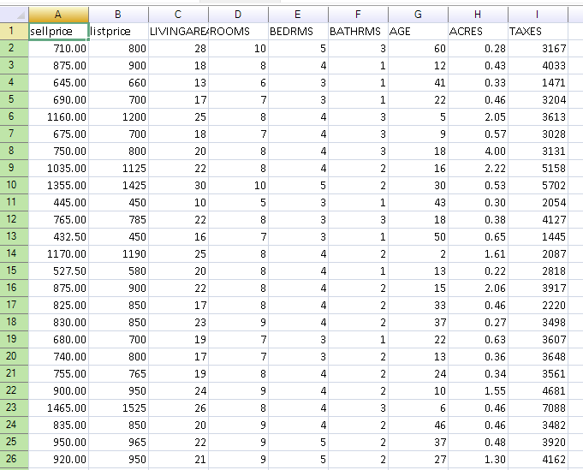Image resolution: width=583 pixels, height=470 pixels.
Task: Select list price cell 1525
Action: 118,408
